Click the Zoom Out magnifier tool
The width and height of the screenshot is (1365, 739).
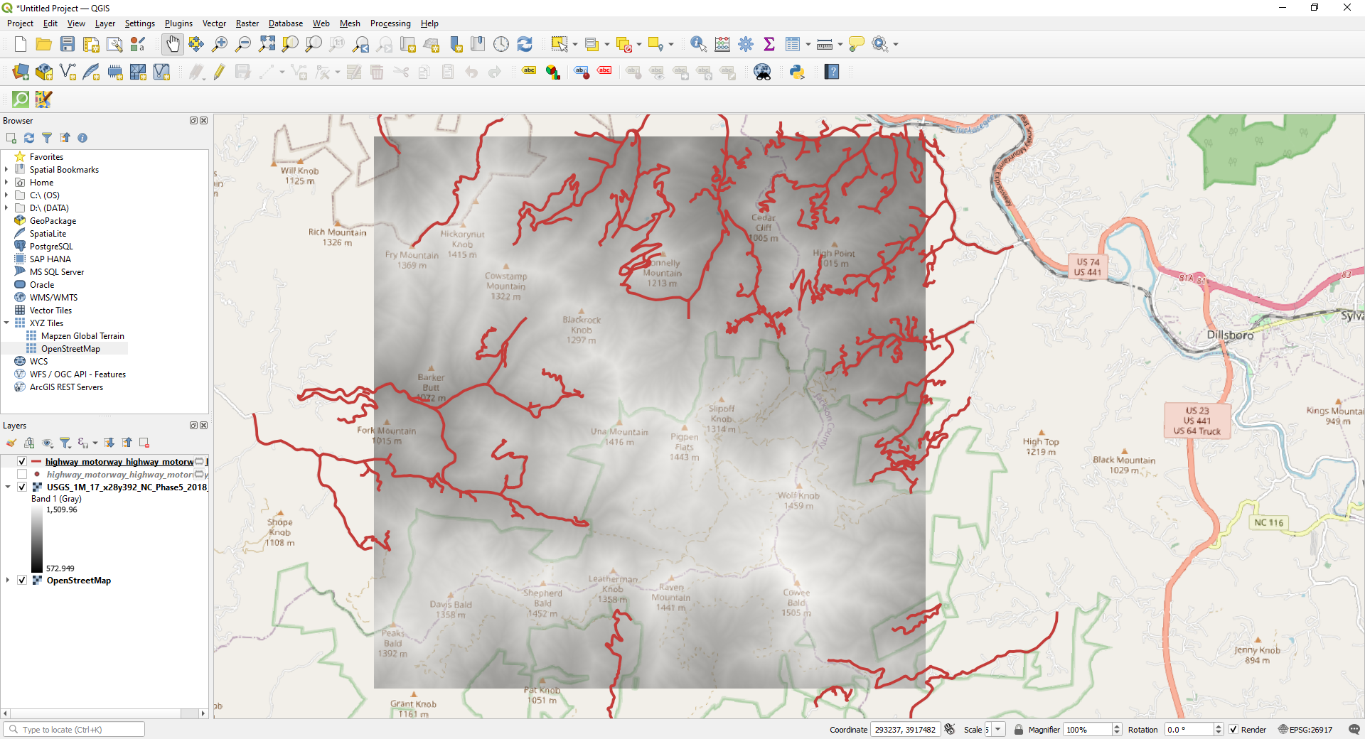click(x=243, y=44)
